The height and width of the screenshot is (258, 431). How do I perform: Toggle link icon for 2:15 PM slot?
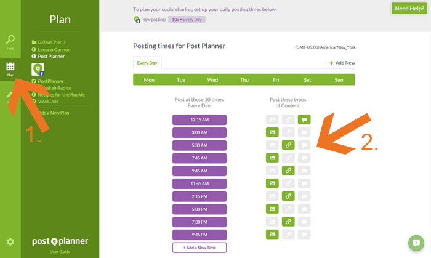pyautogui.click(x=288, y=196)
